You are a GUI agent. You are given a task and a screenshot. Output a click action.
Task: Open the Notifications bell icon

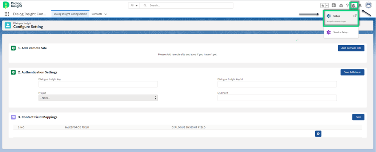(x=360, y=5)
